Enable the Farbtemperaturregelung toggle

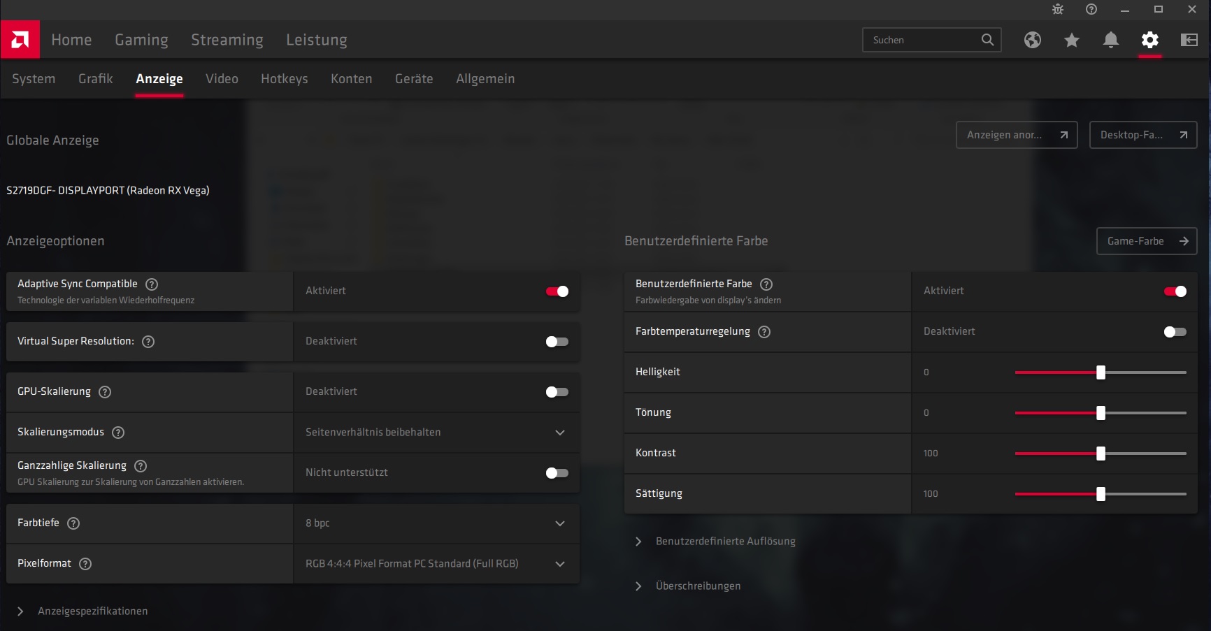tap(1175, 332)
